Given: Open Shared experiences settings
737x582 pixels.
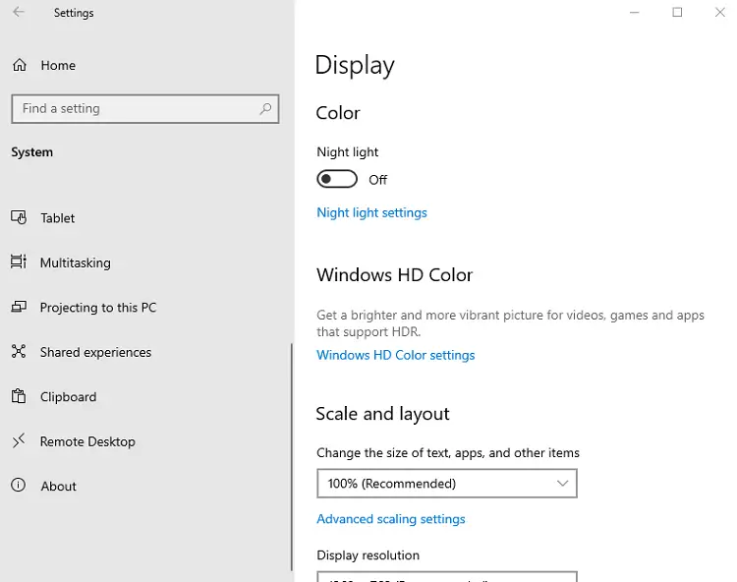Looking at the screenshot, I should [x=95, y=352].
